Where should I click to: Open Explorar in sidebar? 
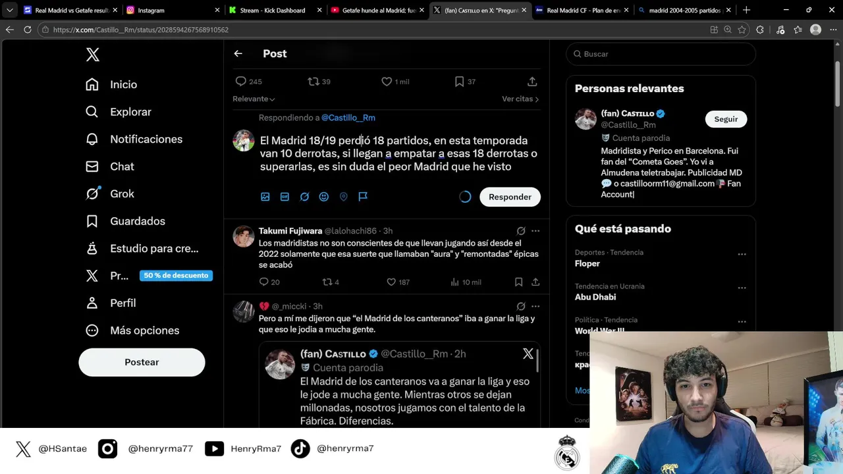[x=119, y=112]
